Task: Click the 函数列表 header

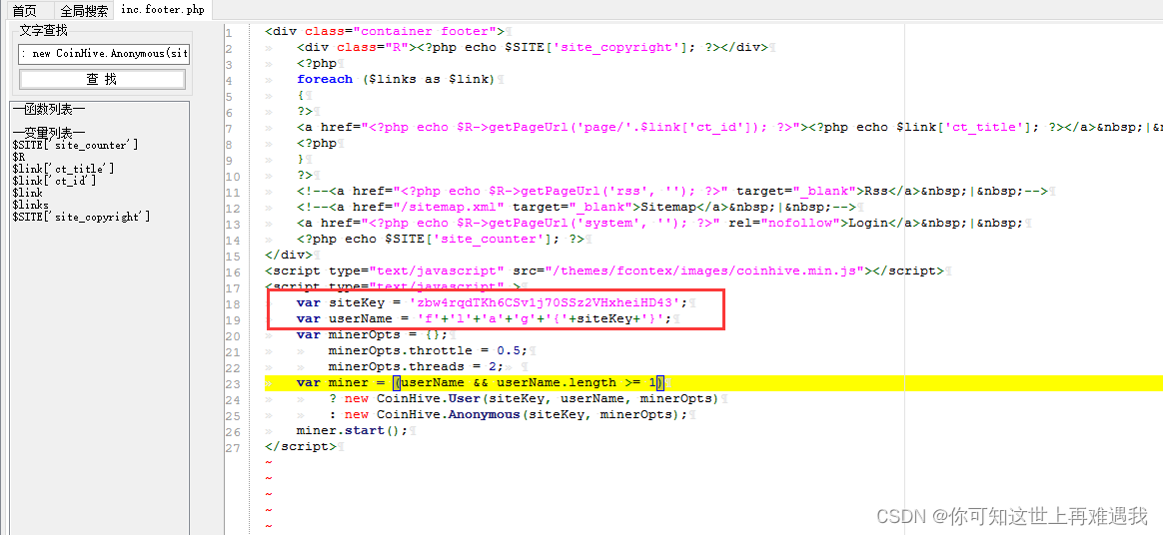Action: coord(49,110)
